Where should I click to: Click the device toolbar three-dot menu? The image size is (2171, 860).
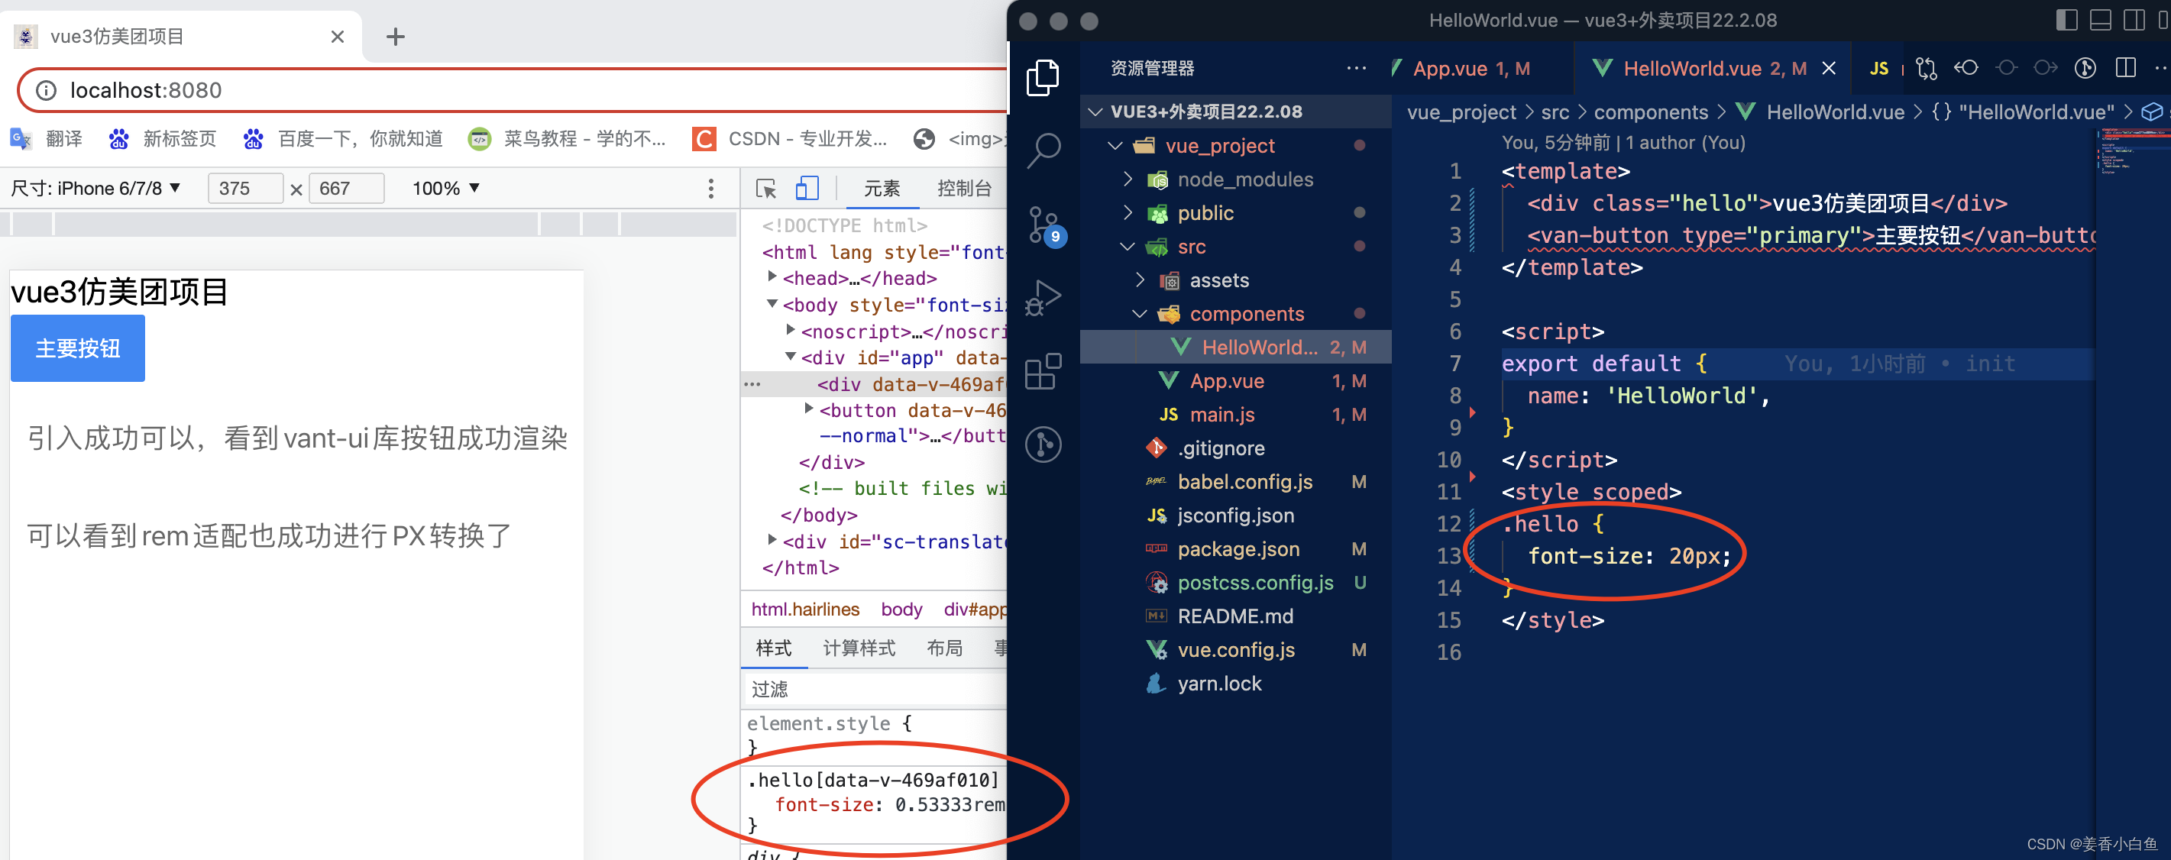[x=710, y=188]
